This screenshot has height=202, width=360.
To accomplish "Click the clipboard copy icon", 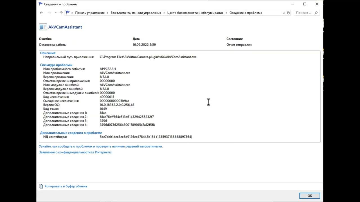I will (41, 186).
